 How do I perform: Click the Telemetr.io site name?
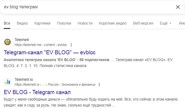(24, 80)
